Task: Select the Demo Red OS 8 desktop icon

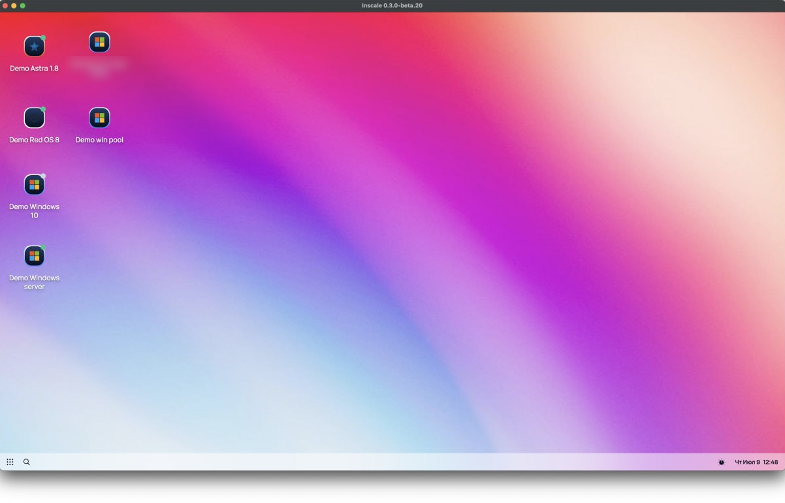Action: pyautogui.click(x=34, y=118)
